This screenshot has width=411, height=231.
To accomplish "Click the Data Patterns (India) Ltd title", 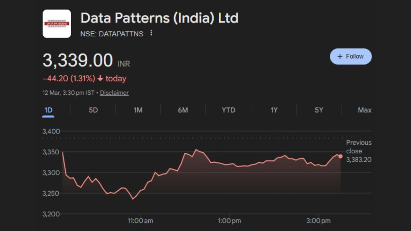I will 159,18.
